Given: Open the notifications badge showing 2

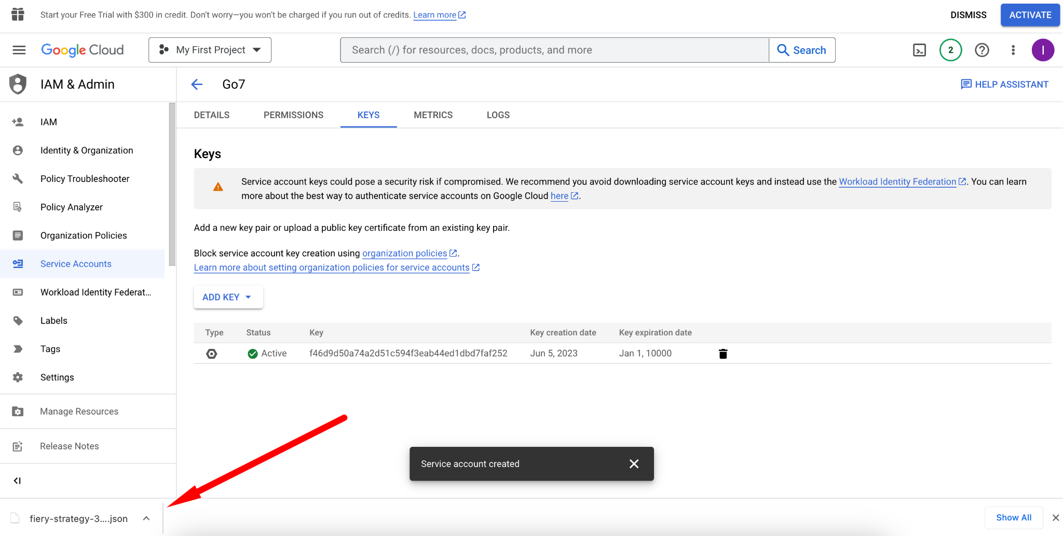Looking at the screenshot, I should (x=950, y=50).
